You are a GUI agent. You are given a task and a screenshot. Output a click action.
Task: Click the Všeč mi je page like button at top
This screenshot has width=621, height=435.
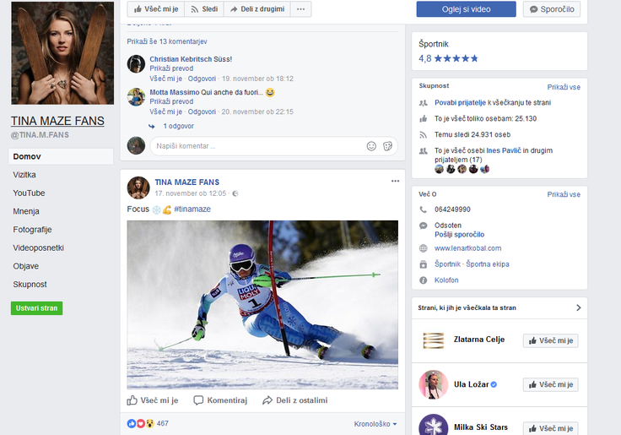pyautogui.click(x=156, y=9)
